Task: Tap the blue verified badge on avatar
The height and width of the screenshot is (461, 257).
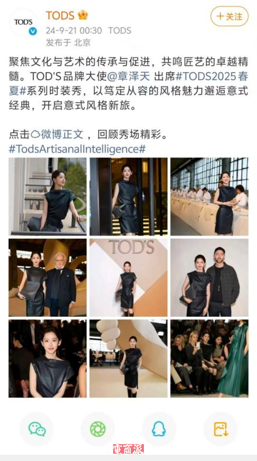Action: [x=33, y=32]
